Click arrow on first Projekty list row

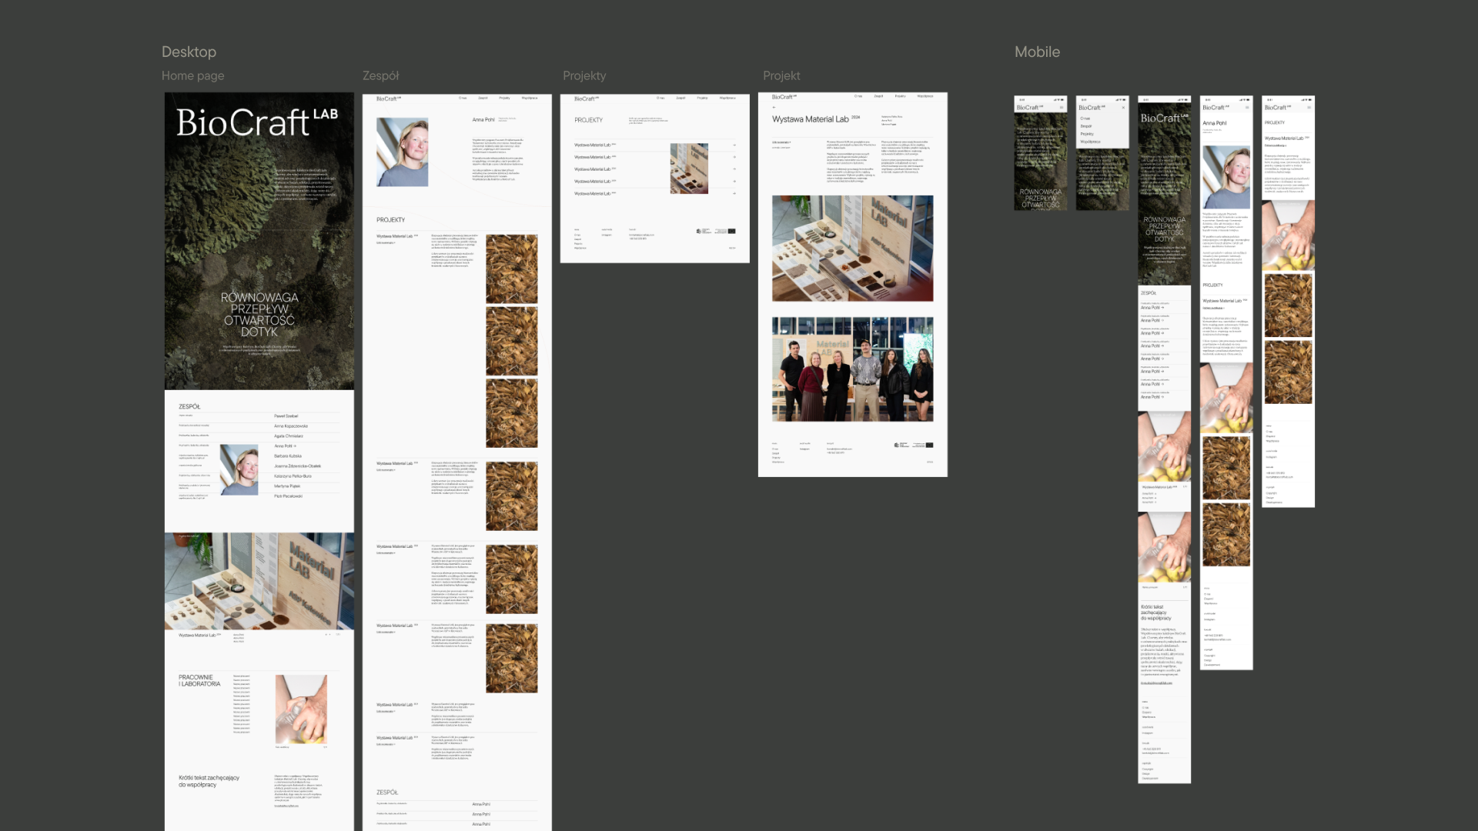(x=734, y=145)
